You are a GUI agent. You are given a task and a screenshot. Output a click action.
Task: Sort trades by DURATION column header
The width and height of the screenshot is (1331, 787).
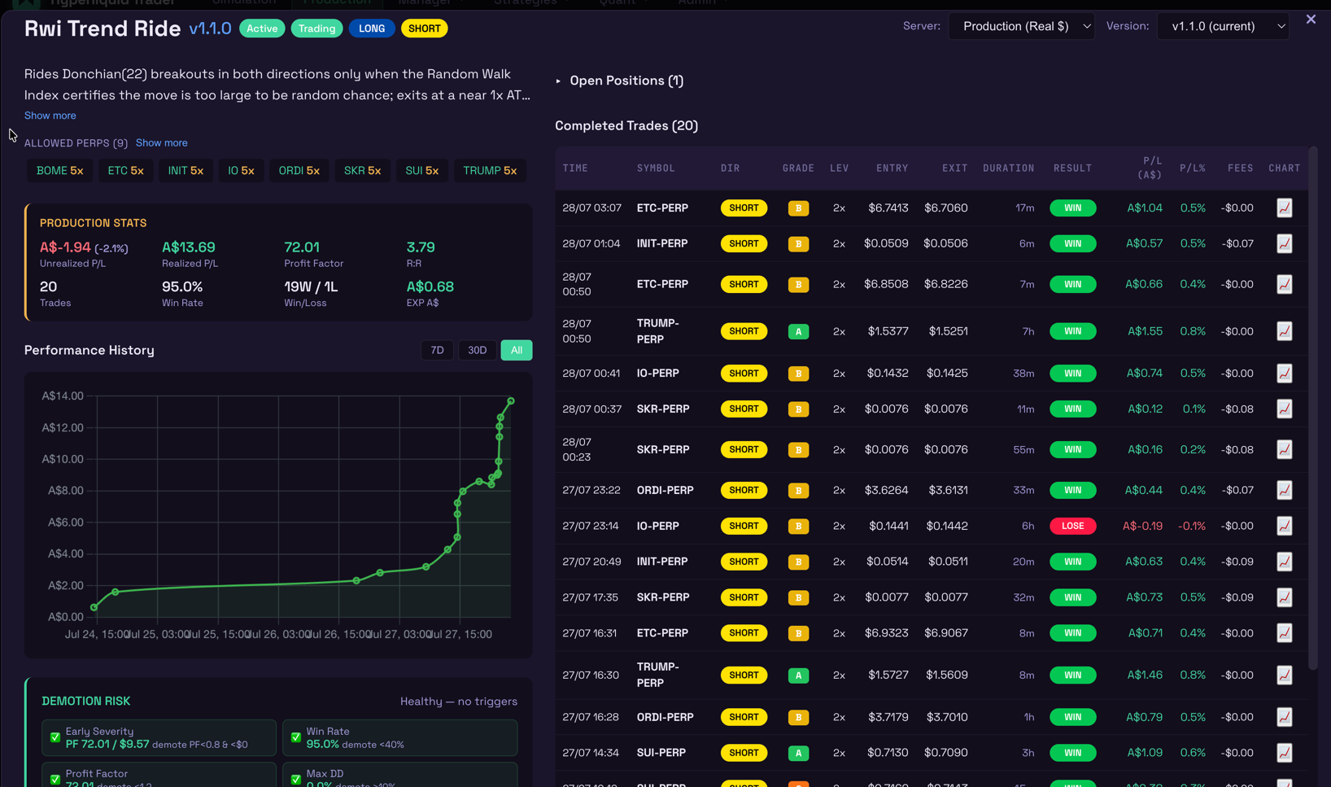point(1008,168)
